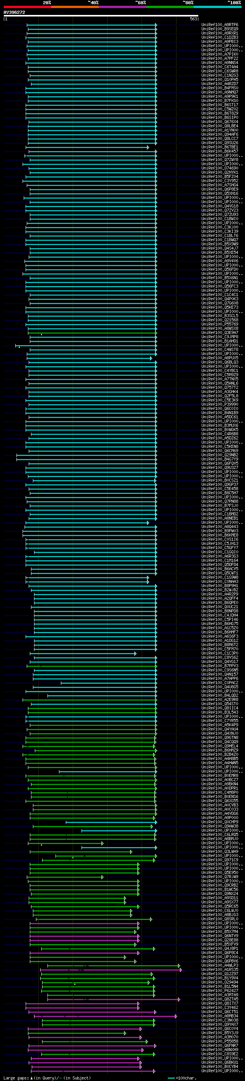245x1081 pixels.
Task: Select hit label UniRef100_B4FMS0
Action: tap(220, 88)
